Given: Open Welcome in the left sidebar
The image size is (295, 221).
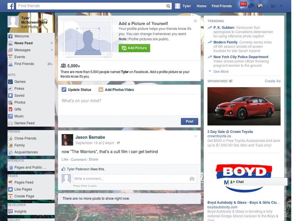Looking at the screenshot, I should [31, 36].
